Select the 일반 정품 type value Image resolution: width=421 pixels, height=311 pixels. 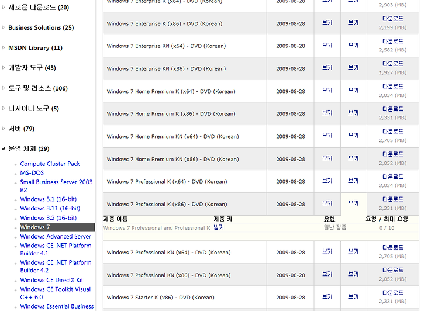pyautogui.click(x=335, y=227)
